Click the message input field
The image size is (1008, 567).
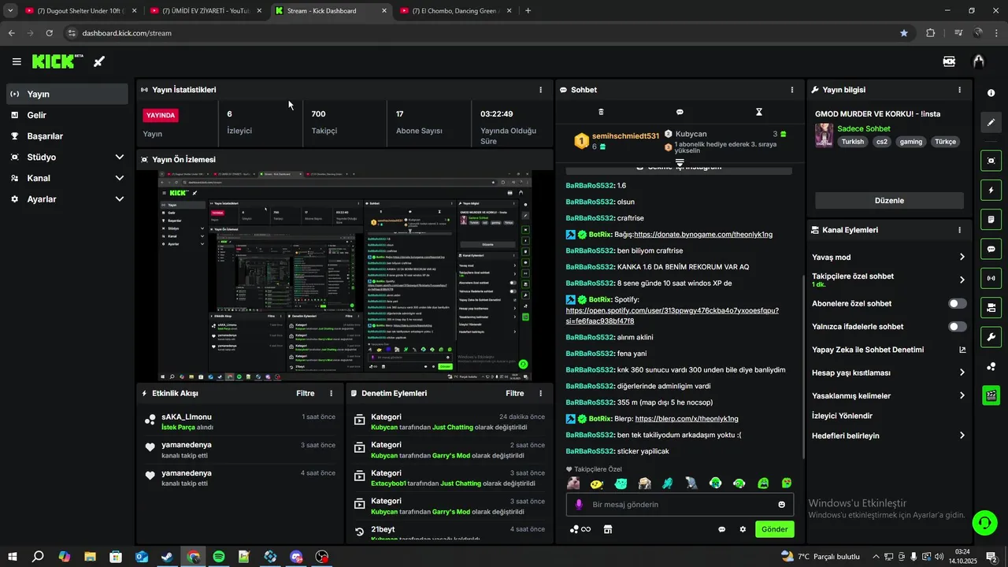tap(680, 505)
